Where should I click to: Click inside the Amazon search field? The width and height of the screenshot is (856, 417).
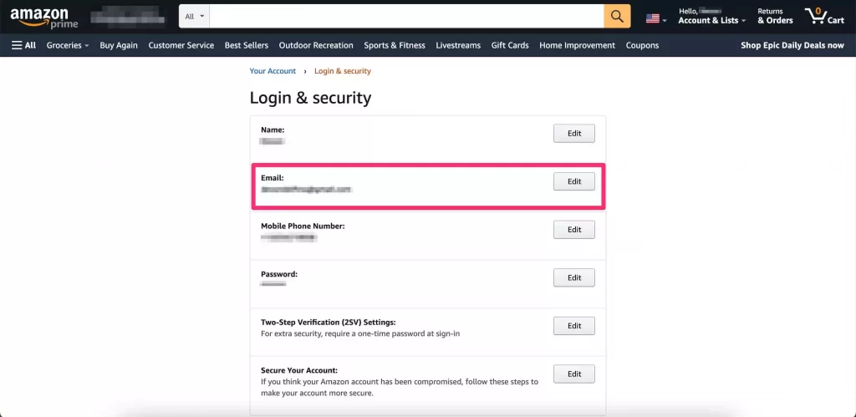[406, 16]
